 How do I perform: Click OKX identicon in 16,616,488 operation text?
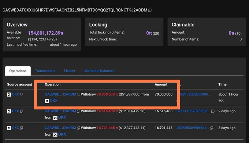click(55, 118)
